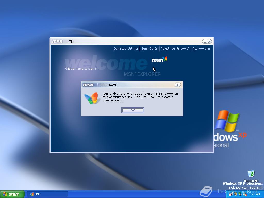Image resolution: width=264 pixels, height=198 pixels.
Task: Click the MSN Messenger tray icon
Action: click(x=245, y=194)
